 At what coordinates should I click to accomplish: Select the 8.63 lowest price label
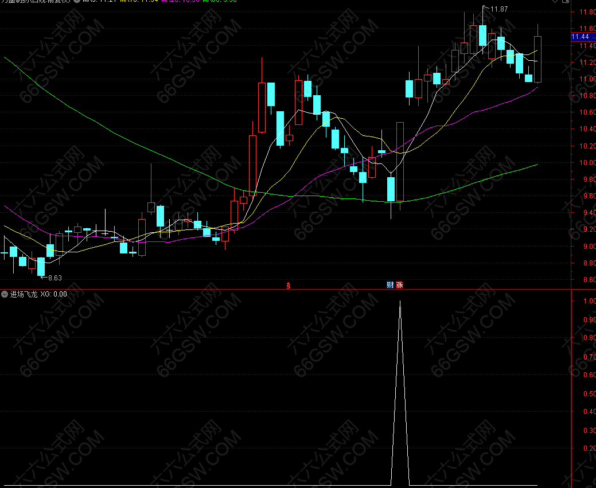(x=54, y=278)
